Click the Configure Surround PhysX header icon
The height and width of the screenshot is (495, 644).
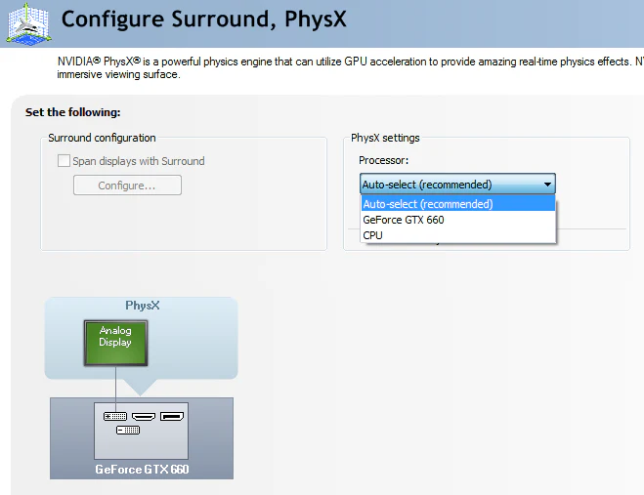pyautogui.click(x=28, y=23)
